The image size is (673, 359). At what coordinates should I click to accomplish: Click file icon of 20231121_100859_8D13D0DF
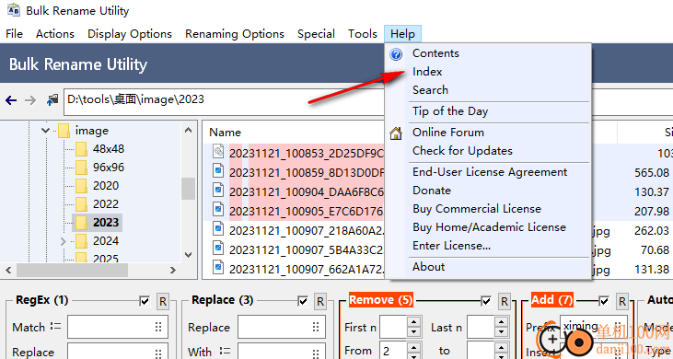tap(219, 170)
